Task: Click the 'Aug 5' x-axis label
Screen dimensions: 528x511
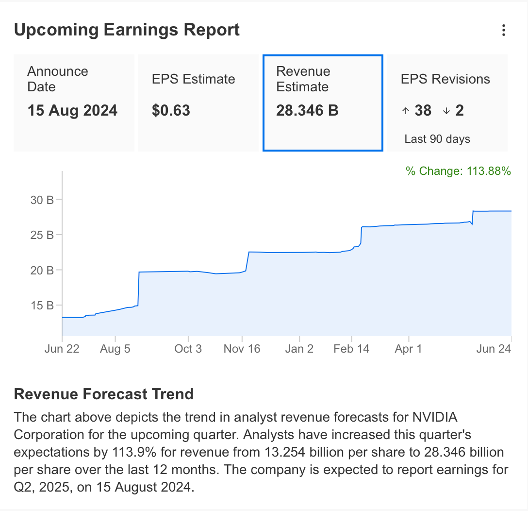Action: tap(115, 349)
